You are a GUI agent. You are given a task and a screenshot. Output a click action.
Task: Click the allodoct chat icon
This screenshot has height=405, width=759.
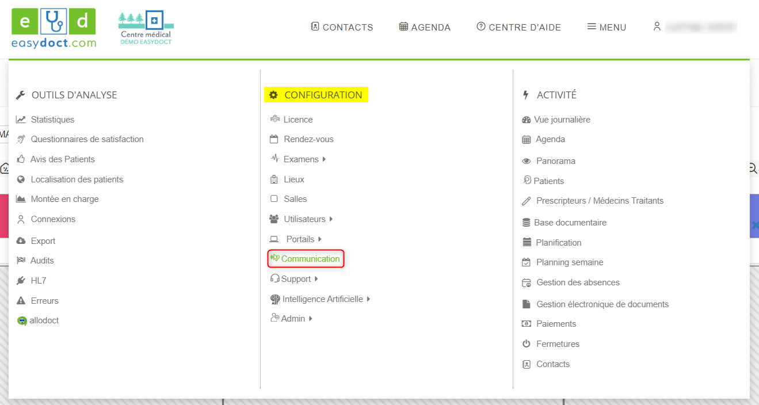(x=22, y=321)
